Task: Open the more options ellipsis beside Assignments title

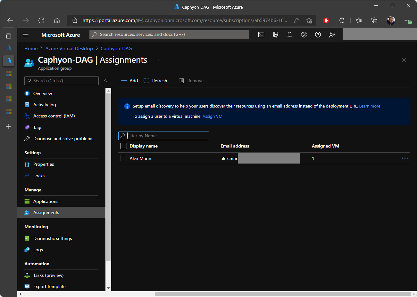Action: [158, 60]
